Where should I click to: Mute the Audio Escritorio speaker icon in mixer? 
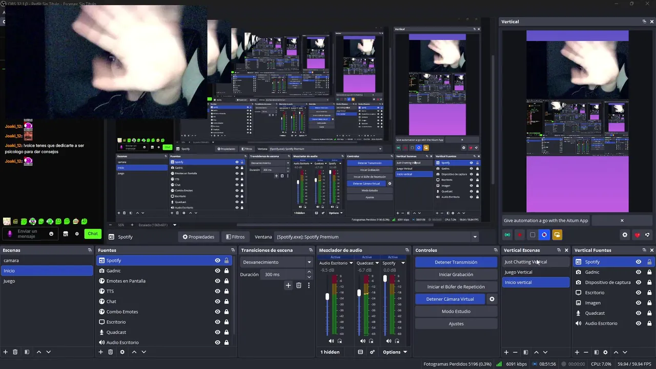click(331, 341)
